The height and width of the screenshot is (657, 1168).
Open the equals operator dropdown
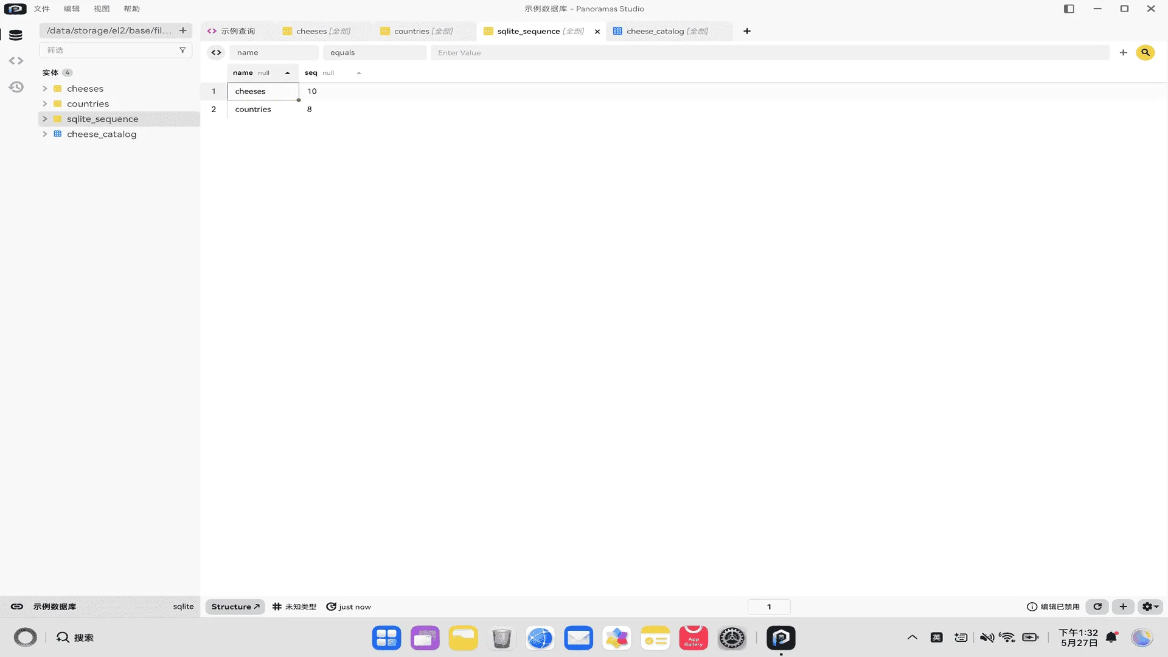(374, 53)
